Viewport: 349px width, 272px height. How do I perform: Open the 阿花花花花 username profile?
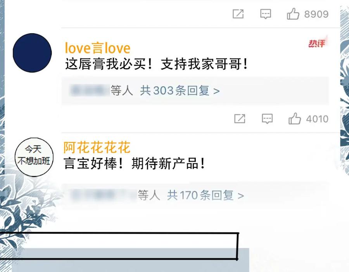pyautogui.click(x=97, y=147)
